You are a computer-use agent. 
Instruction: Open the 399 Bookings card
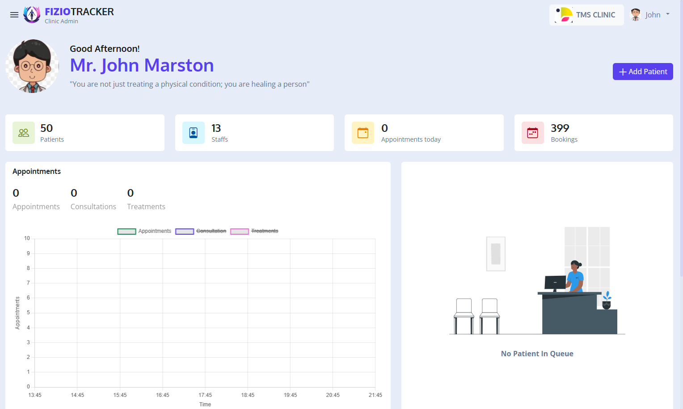(593, 133)
